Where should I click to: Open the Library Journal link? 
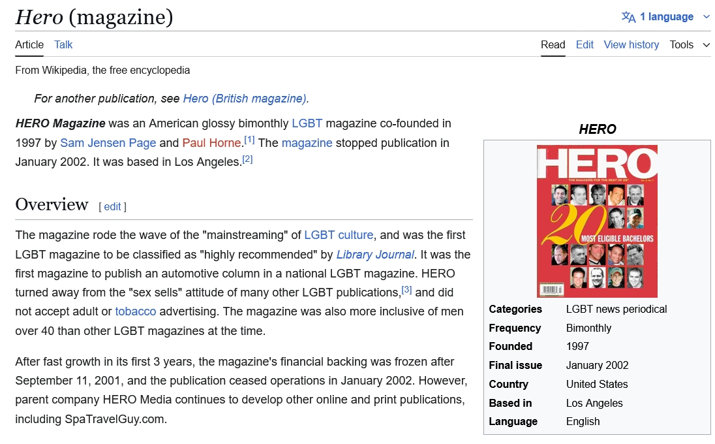coord(375,255)
